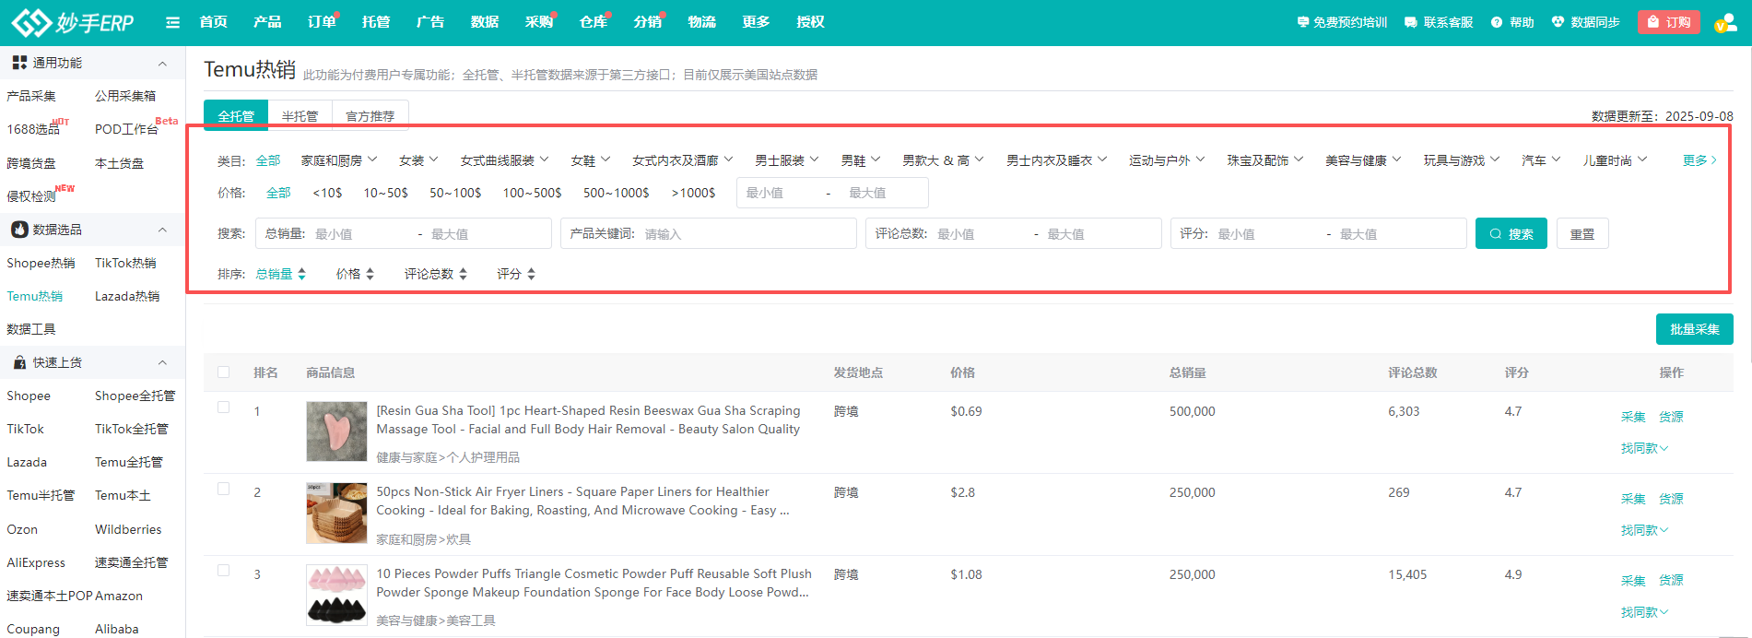Viewport: 1752px width, 638px height.
Task: Click the 评分 最大值 input
Action: pos(1396,233)
